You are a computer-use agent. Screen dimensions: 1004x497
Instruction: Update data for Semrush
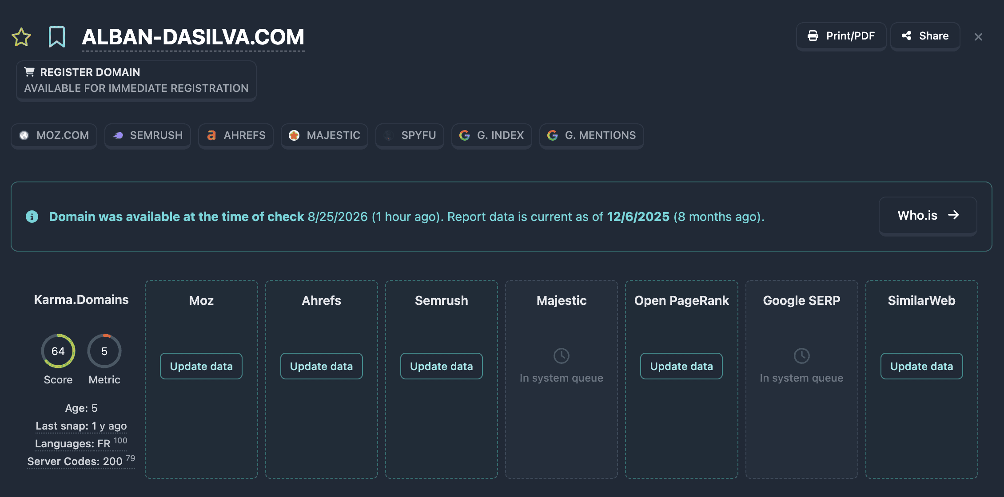click(x=442, y=366)
